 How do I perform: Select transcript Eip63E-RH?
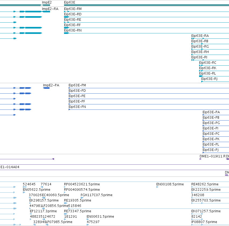[200, 52]
